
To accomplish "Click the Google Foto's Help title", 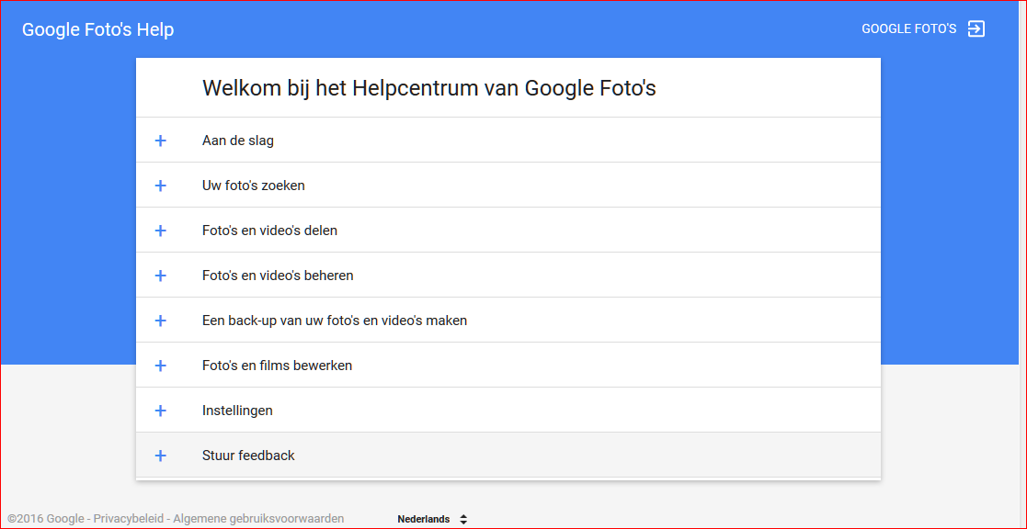I will (97, 29).
